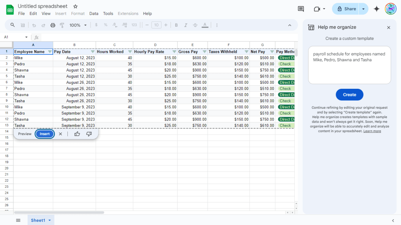
Task: Open Sheet1 tab options arrow
Action: (x=50, y=220)
